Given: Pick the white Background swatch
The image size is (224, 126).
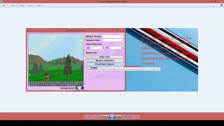Looking at the screenshot, I should coord(79,88).
